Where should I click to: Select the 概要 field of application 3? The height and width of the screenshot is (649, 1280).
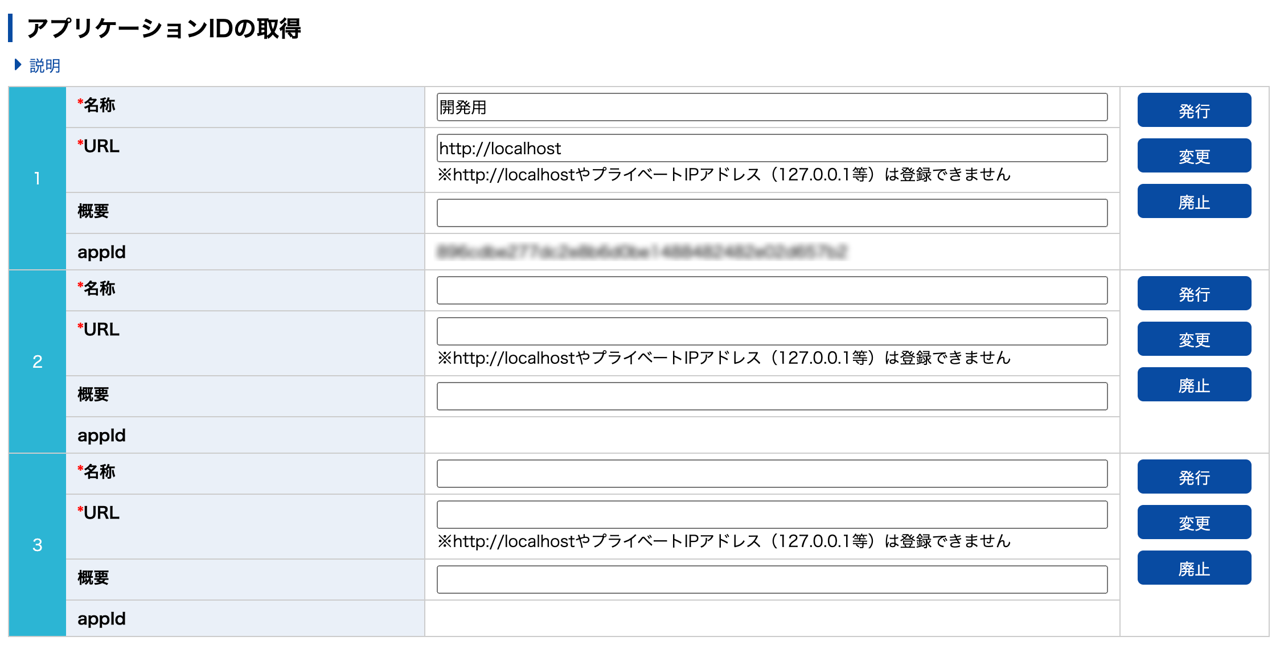pos(772,580)
